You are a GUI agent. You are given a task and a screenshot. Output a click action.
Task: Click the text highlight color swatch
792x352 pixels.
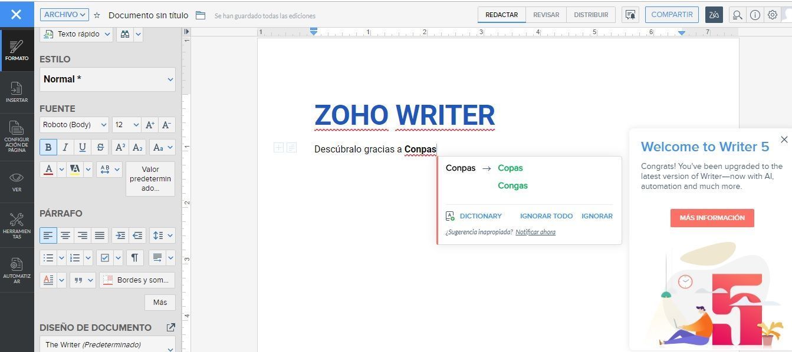[75, 170]
